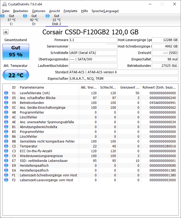Viewport: 181px width, 218px height.
Task: Open the Optionen menu
Action: 39,11
